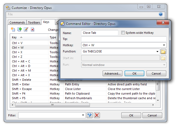Select the Shift + Enter row
Image resolution: width=176 pixels, height=127 pixels.
pos(83,84)
